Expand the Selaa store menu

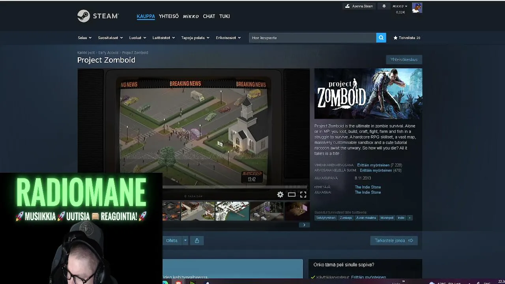tap(84, 38)
